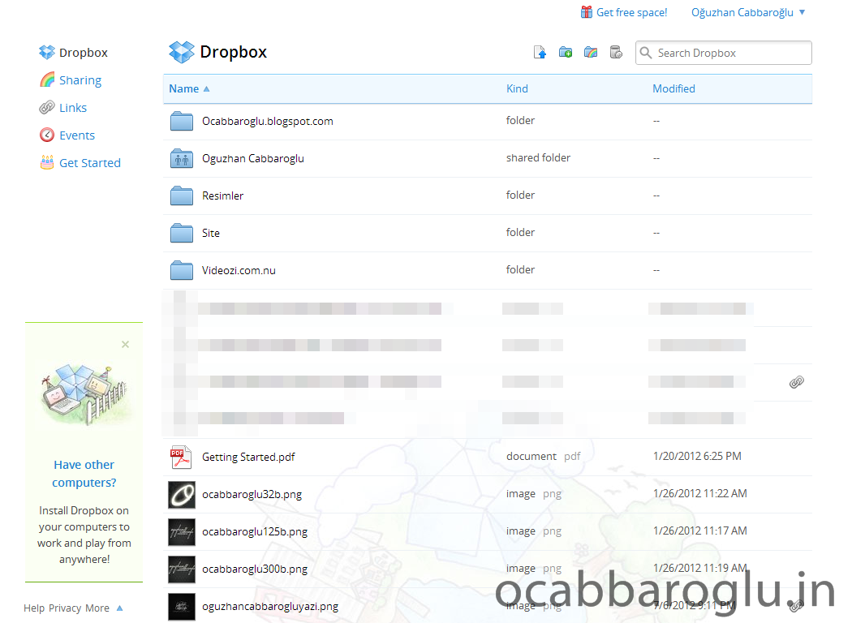Click the Events clock icon in sidebar

pos(47,135)
